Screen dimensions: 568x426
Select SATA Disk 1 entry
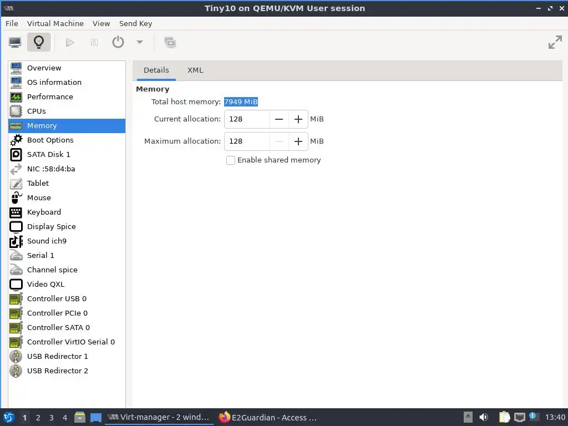tap(67, 155)
